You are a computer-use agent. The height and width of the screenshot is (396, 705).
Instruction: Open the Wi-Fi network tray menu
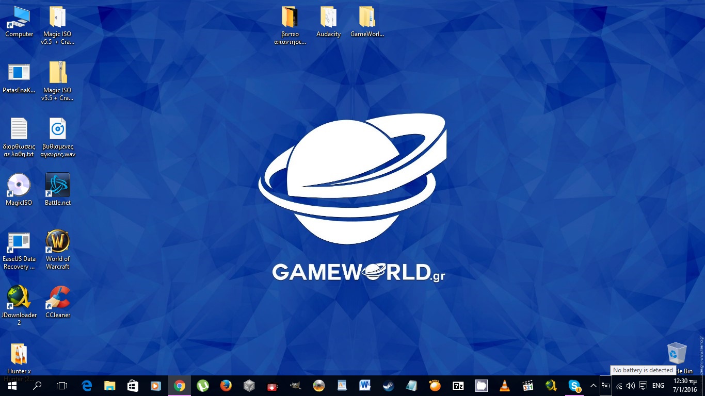(x=619, y=386)
